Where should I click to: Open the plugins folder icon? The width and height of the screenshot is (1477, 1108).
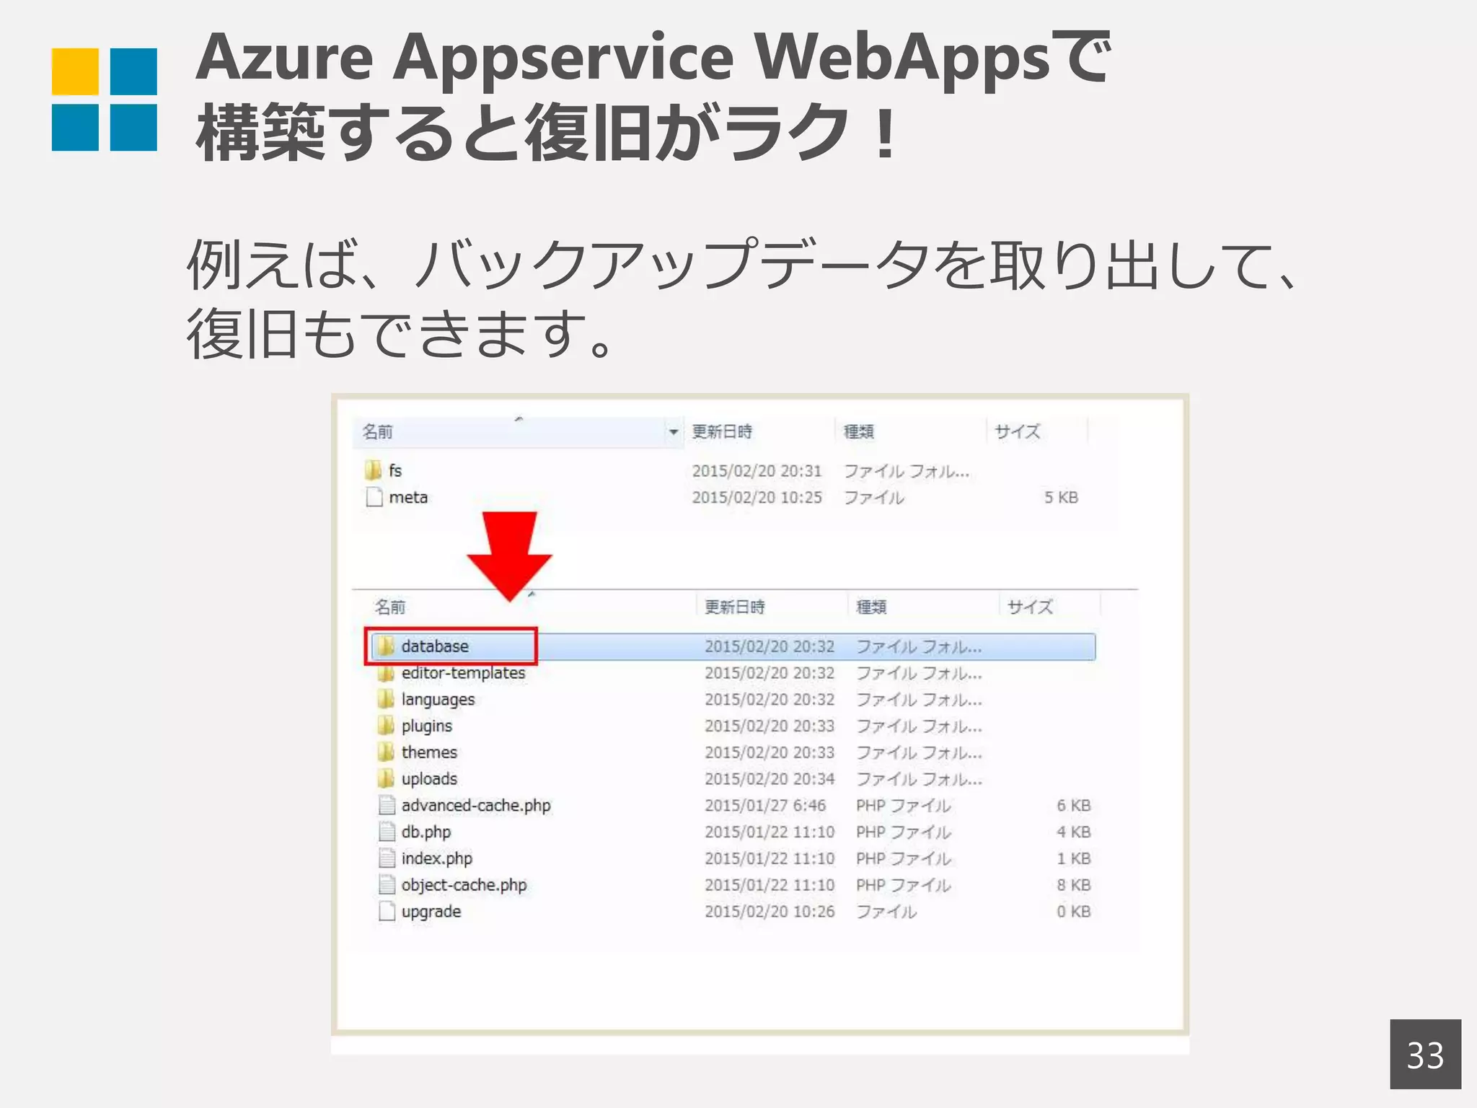pos(386,725)
